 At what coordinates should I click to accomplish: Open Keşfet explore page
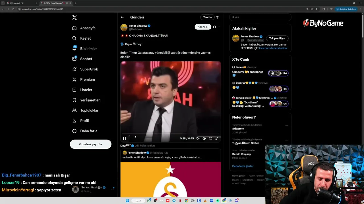(82, 38)
